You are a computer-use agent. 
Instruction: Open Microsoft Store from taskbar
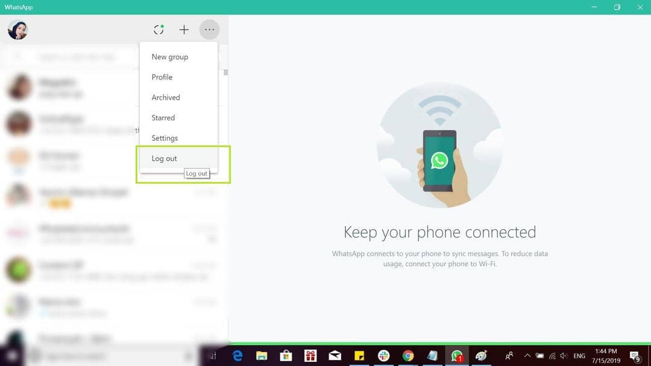coord(286,356)
